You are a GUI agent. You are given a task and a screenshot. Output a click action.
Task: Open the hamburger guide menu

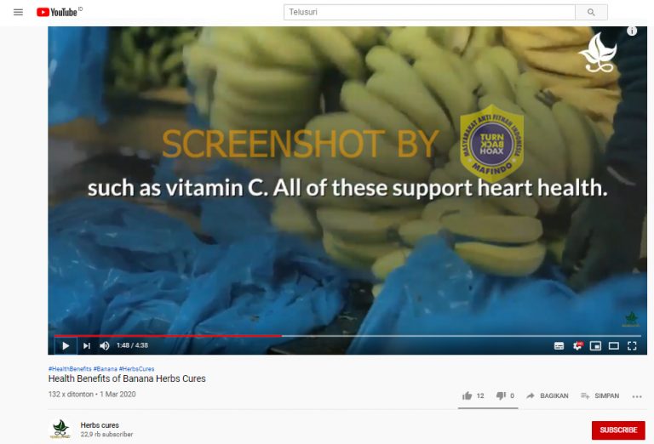click(18, 12)
